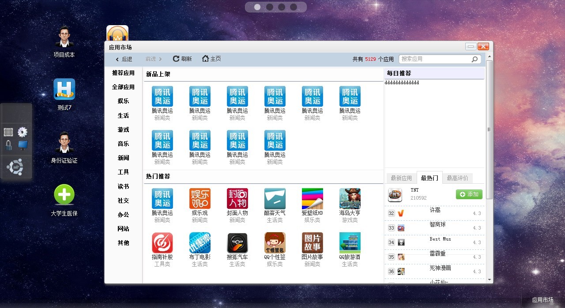Open the 大学生医保 desktop shortcut

(64, 195)
